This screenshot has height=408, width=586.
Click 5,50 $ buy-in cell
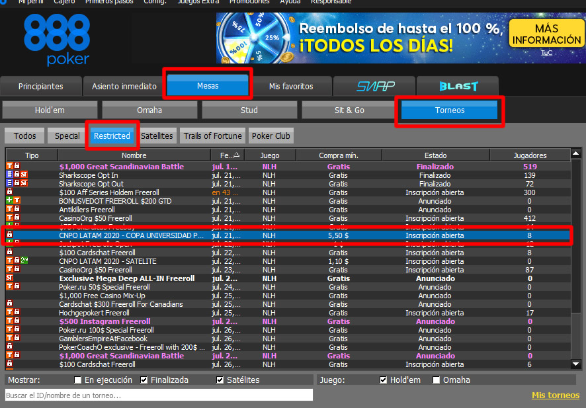(338, 235)
